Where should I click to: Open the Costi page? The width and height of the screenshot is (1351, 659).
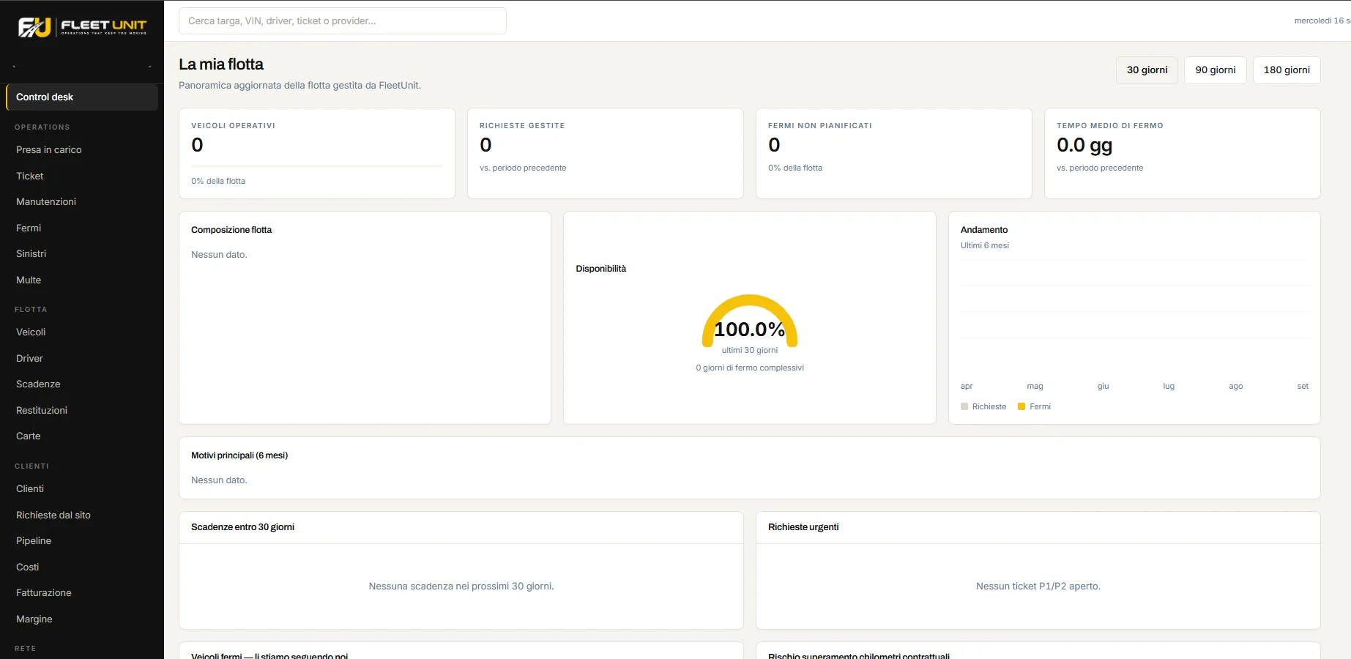click(x=82, y=567)
